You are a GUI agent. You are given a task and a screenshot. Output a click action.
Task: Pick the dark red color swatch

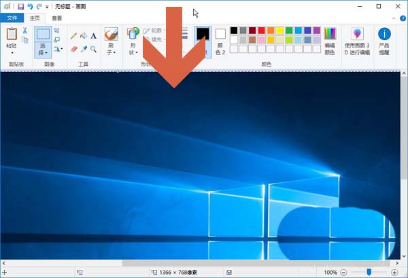pos(252,31)
